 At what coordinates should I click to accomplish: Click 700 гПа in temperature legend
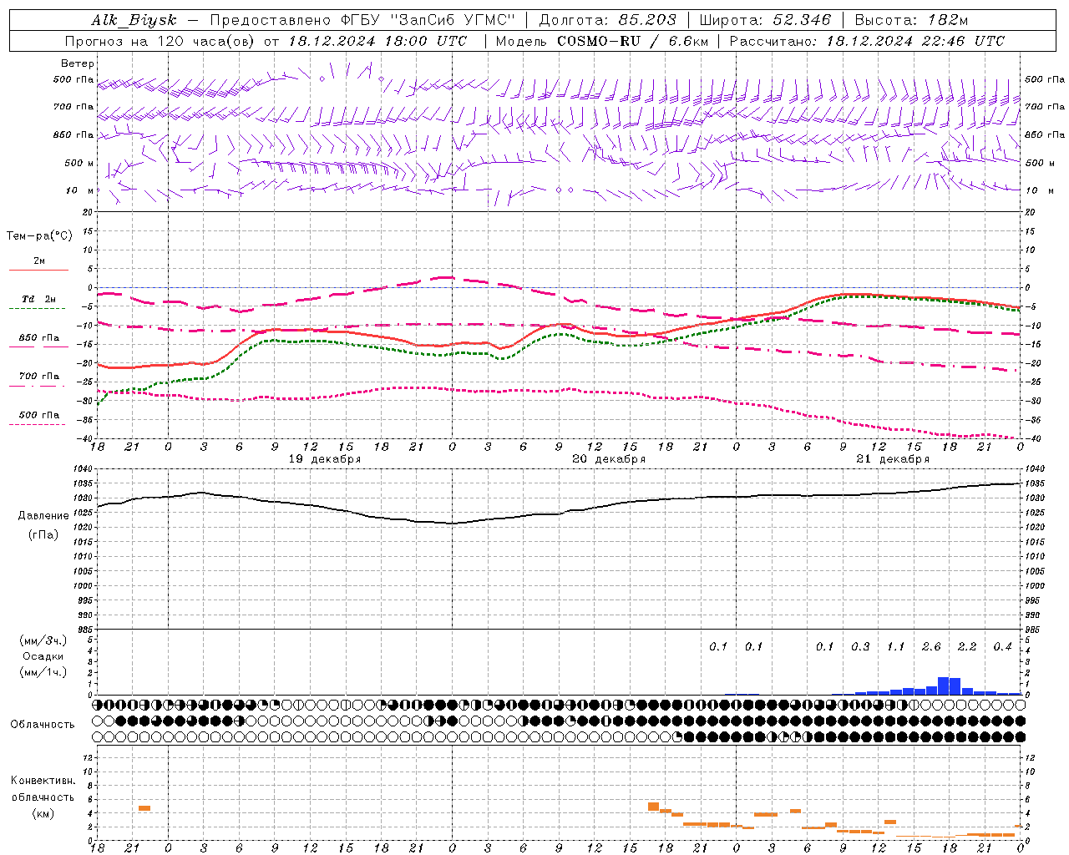pyautogui.click(x=39, y=377)
